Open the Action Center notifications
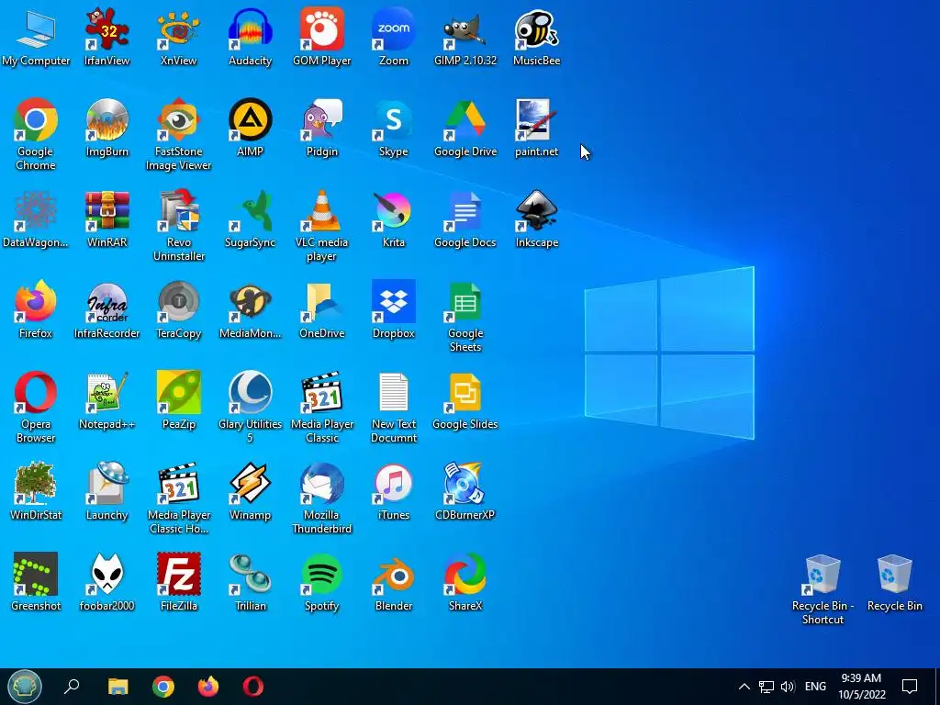 pyautogui.click(x=910, y=687)
